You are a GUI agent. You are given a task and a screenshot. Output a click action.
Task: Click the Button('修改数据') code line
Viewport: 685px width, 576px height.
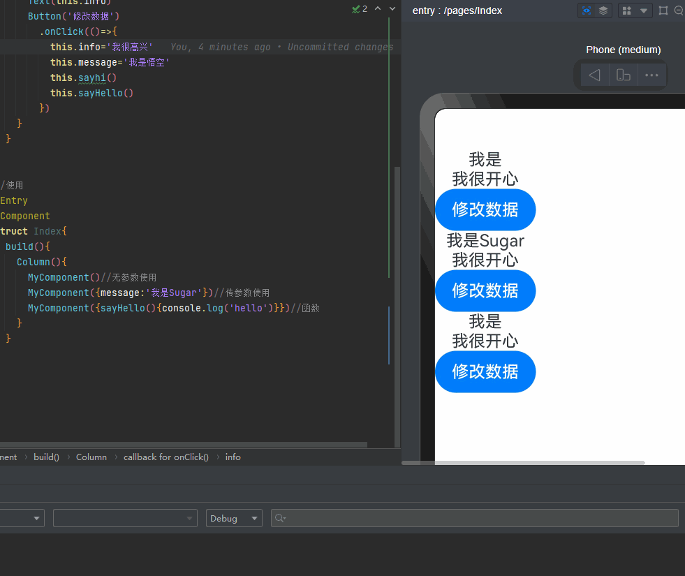click(73, 16)
